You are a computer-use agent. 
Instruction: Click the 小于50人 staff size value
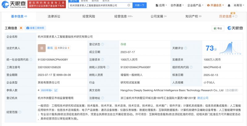[x=209, y=82]
